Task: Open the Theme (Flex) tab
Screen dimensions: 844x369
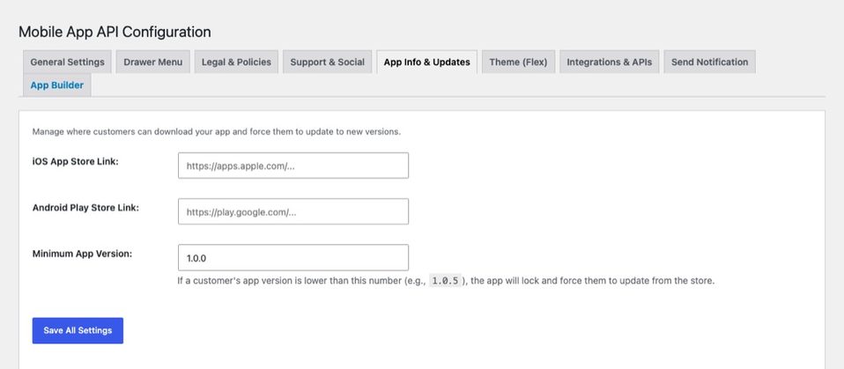Action: (x=518, y=62)
